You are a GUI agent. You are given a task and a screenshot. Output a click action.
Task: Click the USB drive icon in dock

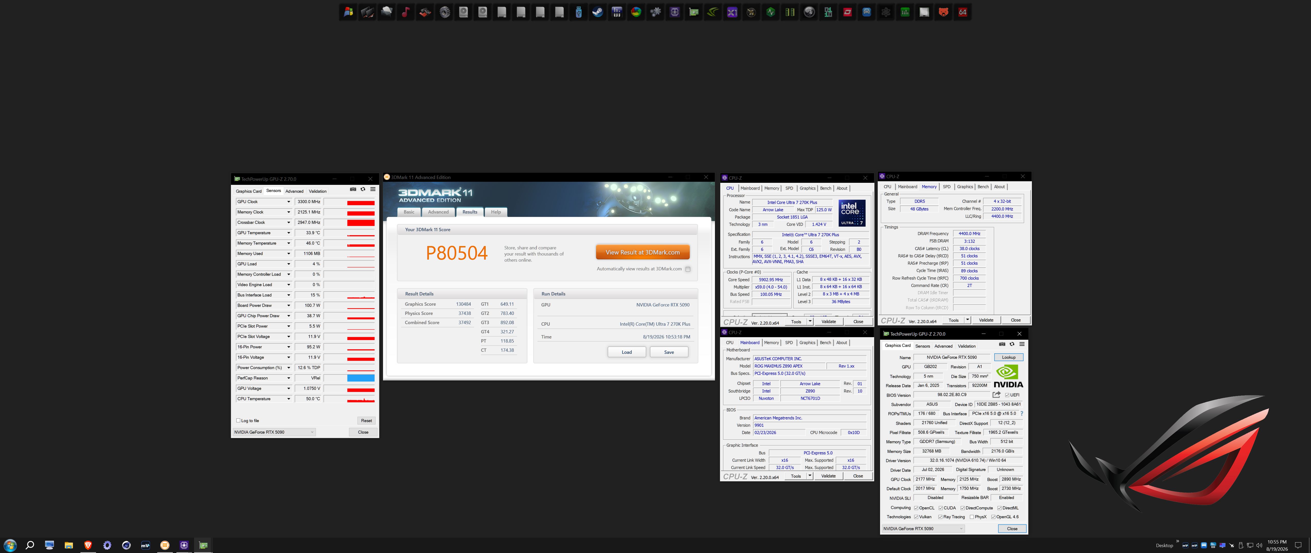pos(579,12)
